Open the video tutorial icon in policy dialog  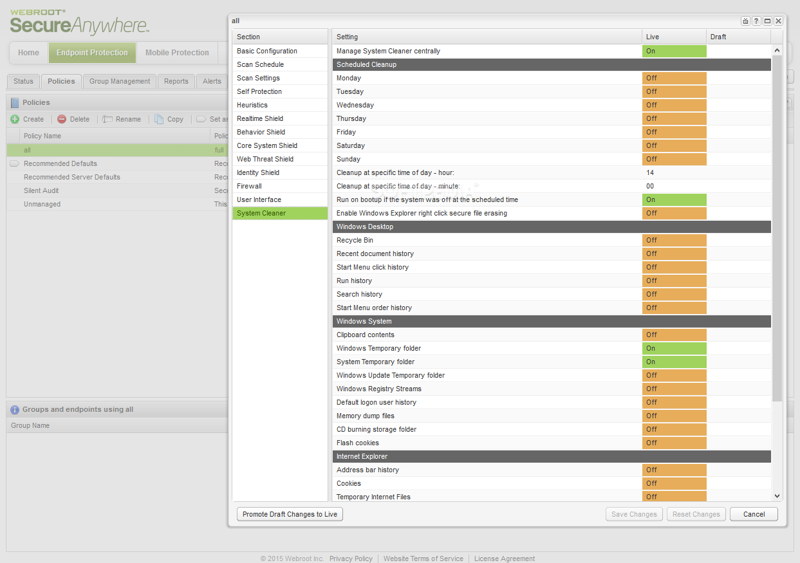746,21
